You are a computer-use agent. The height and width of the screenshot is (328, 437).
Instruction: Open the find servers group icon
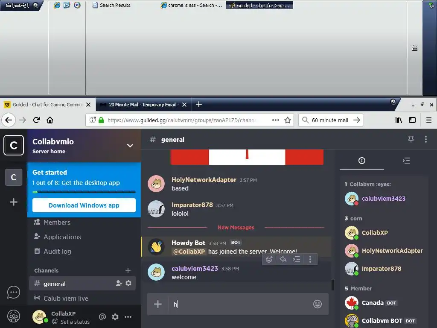14,316
